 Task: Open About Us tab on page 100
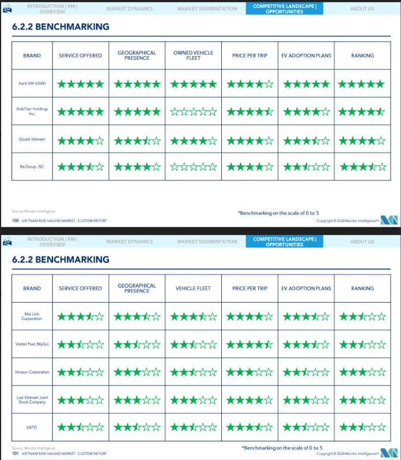[362, 9]
